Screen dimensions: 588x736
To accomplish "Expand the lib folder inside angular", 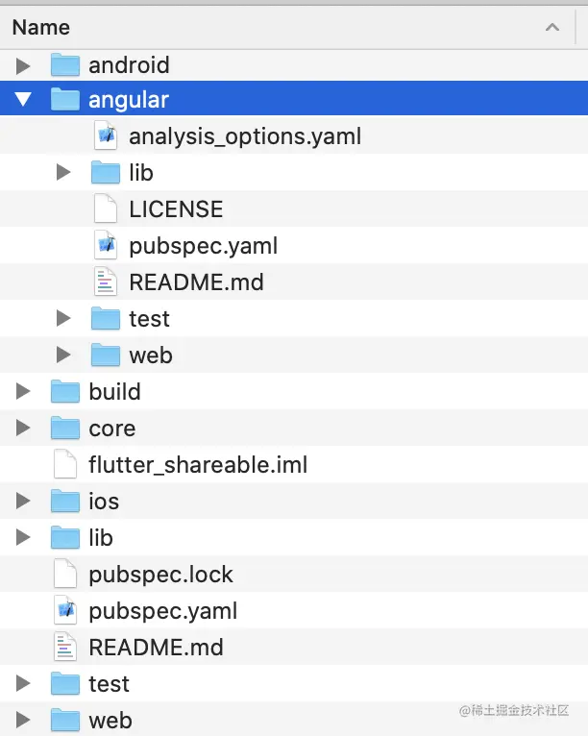I will pos(63,173).
